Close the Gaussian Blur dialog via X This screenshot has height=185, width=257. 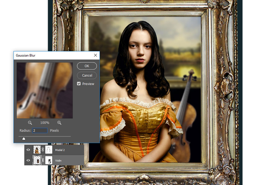(x=95, y=55)
